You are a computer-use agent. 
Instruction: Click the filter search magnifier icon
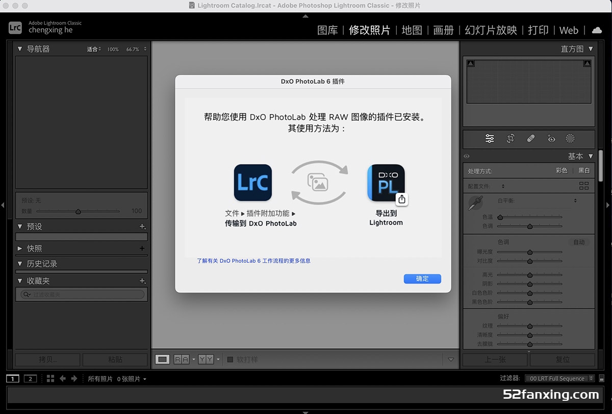[x=27, y=294]
